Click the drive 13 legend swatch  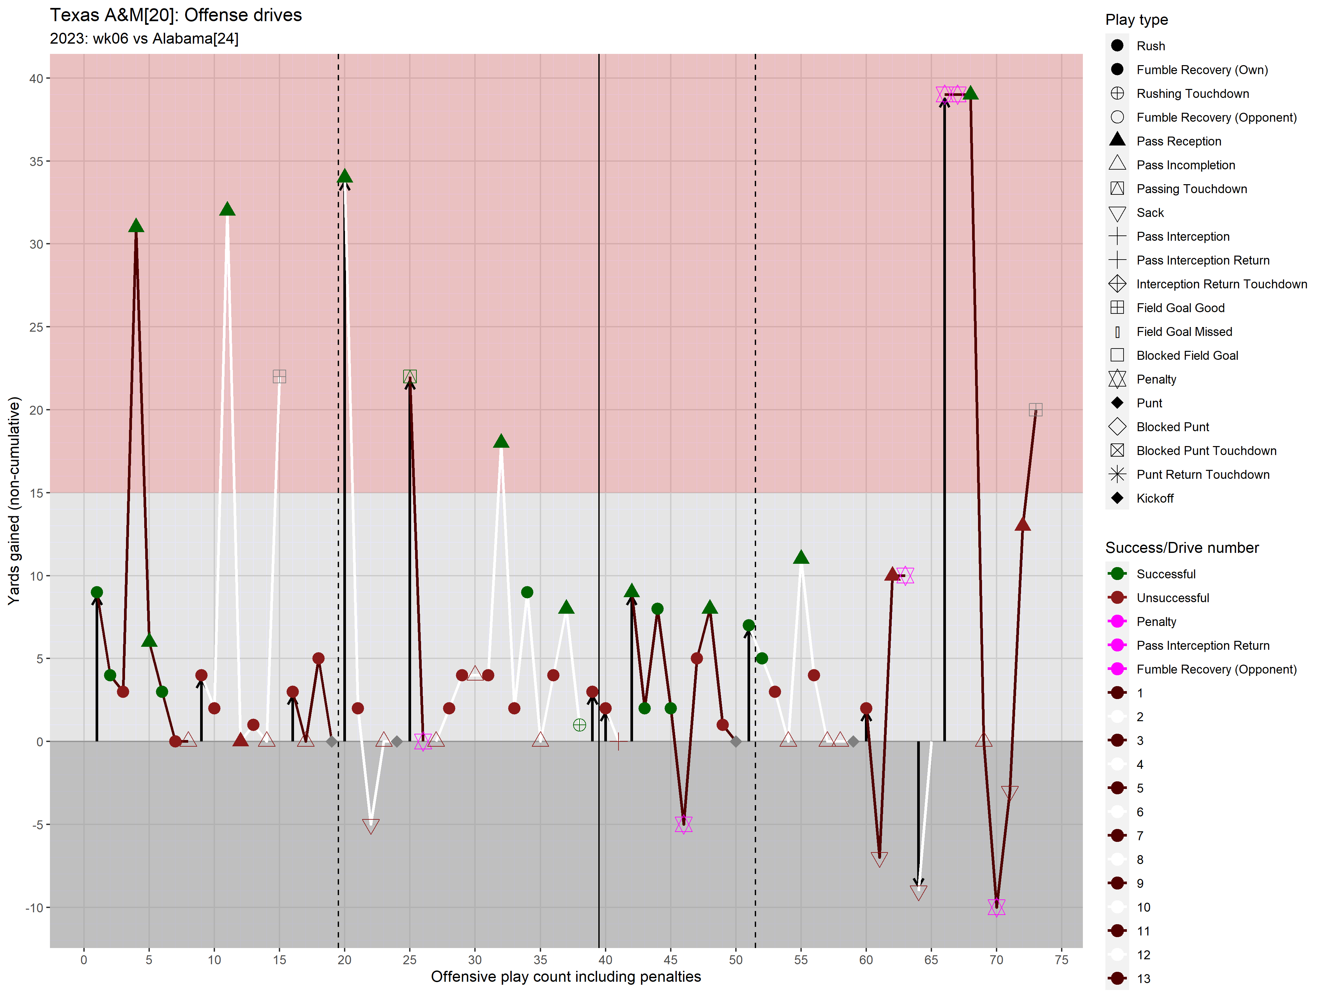coord(1117,979)
